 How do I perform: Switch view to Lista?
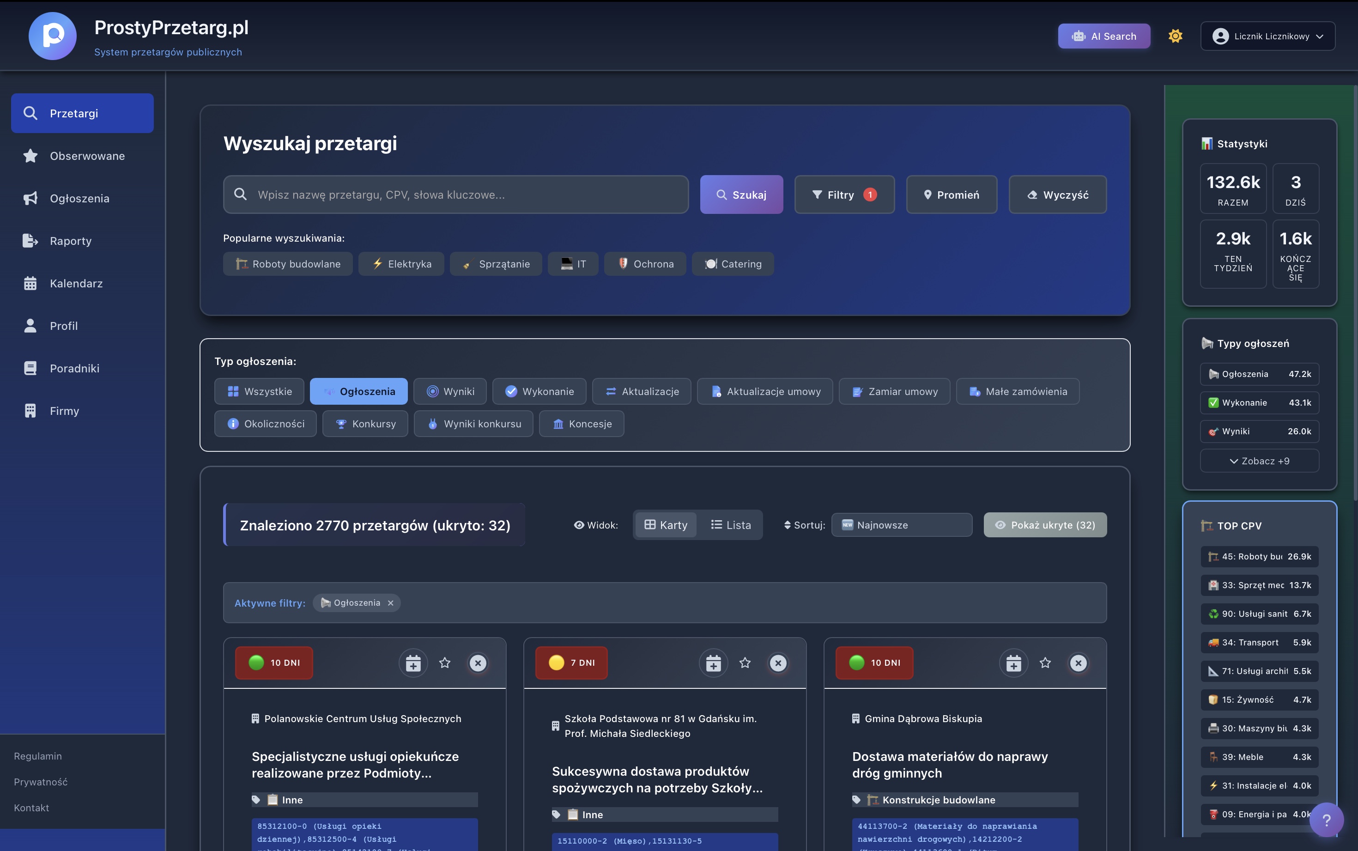(x=731, y=524)
